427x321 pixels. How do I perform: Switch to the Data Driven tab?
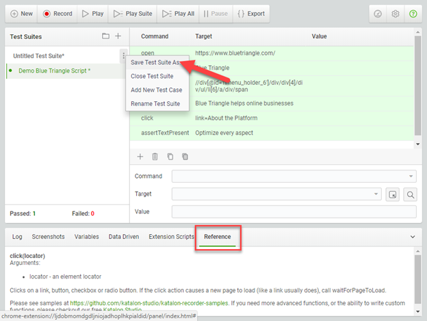[x=124, y=237]
